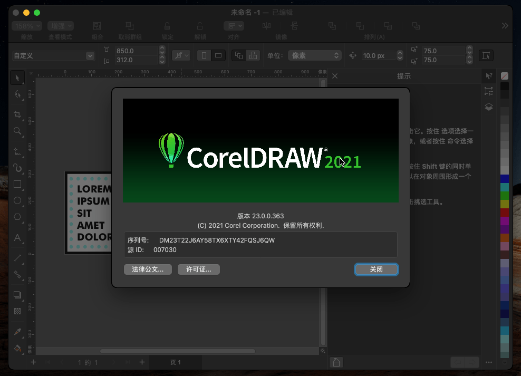Select the Parallel Dimension line tool
Screen dimensions: 521x376
pos(17,258)
